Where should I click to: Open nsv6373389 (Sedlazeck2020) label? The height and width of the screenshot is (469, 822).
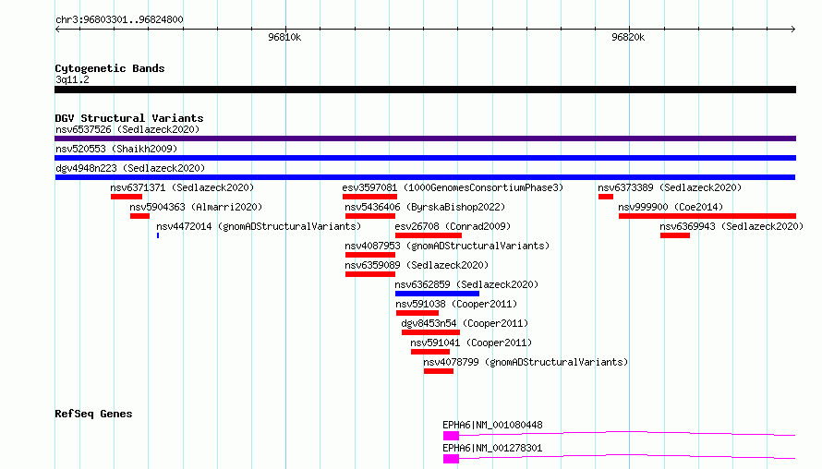pos(670,187)
